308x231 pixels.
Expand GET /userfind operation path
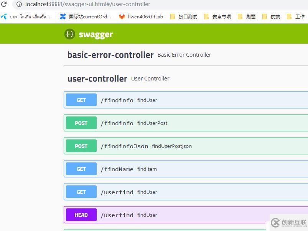click(117, 192)
